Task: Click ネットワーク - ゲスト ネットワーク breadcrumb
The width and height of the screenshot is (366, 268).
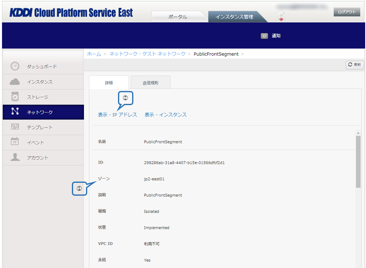Action: pyautogui.click(x=147, y=54)
